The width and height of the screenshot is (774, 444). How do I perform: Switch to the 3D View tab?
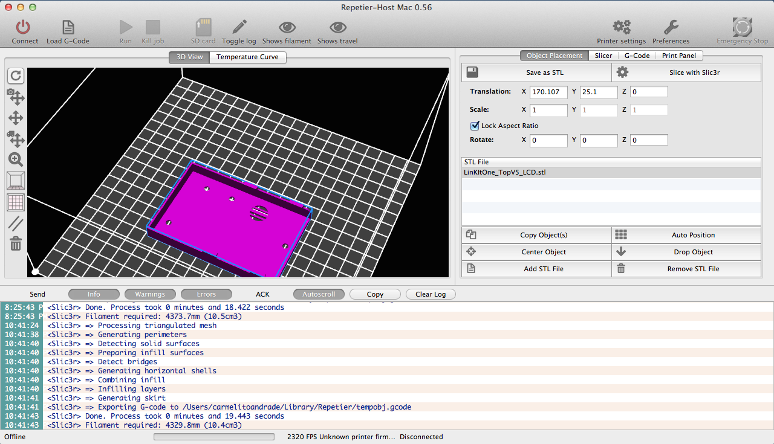point(189,57)
